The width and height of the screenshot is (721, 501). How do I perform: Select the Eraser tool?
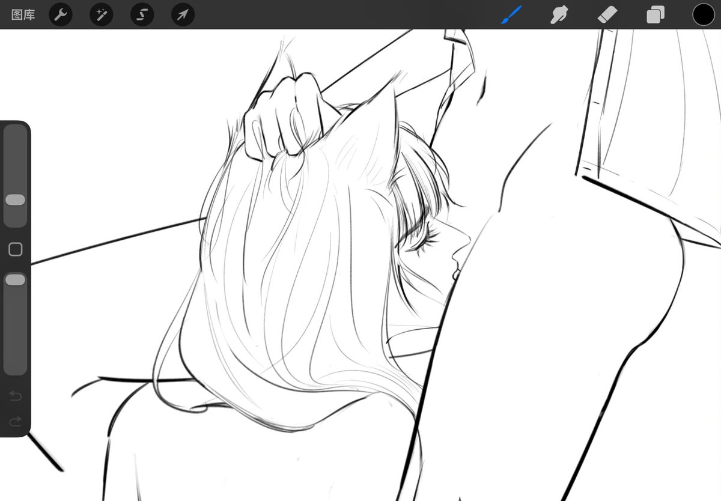click(607, 14)
